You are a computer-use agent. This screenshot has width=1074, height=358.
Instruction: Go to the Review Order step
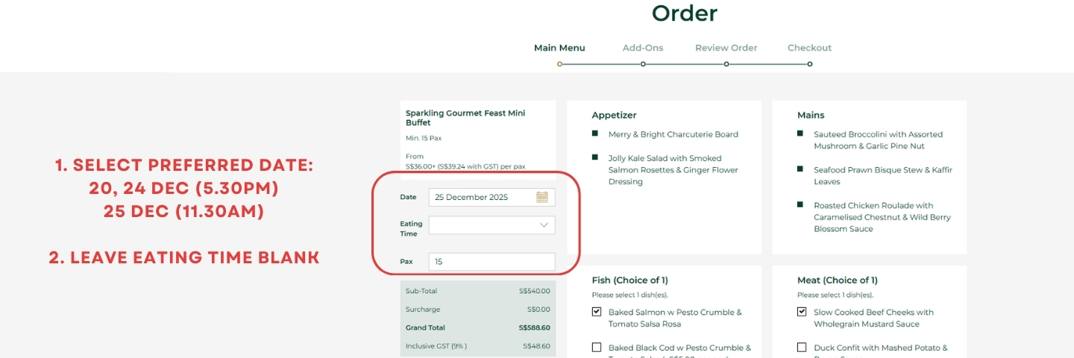[x=726, y=48]
